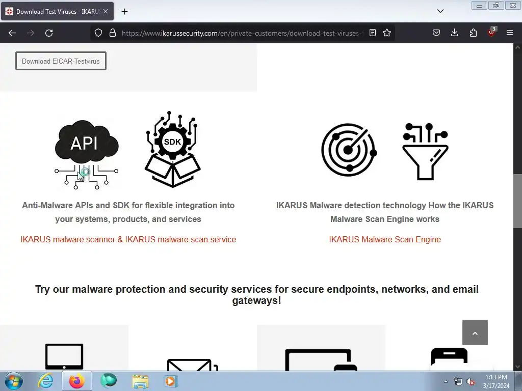Click 'Try our malware protection' headline
Viewport: 522px width, 391px height.
tap(257, 295)
